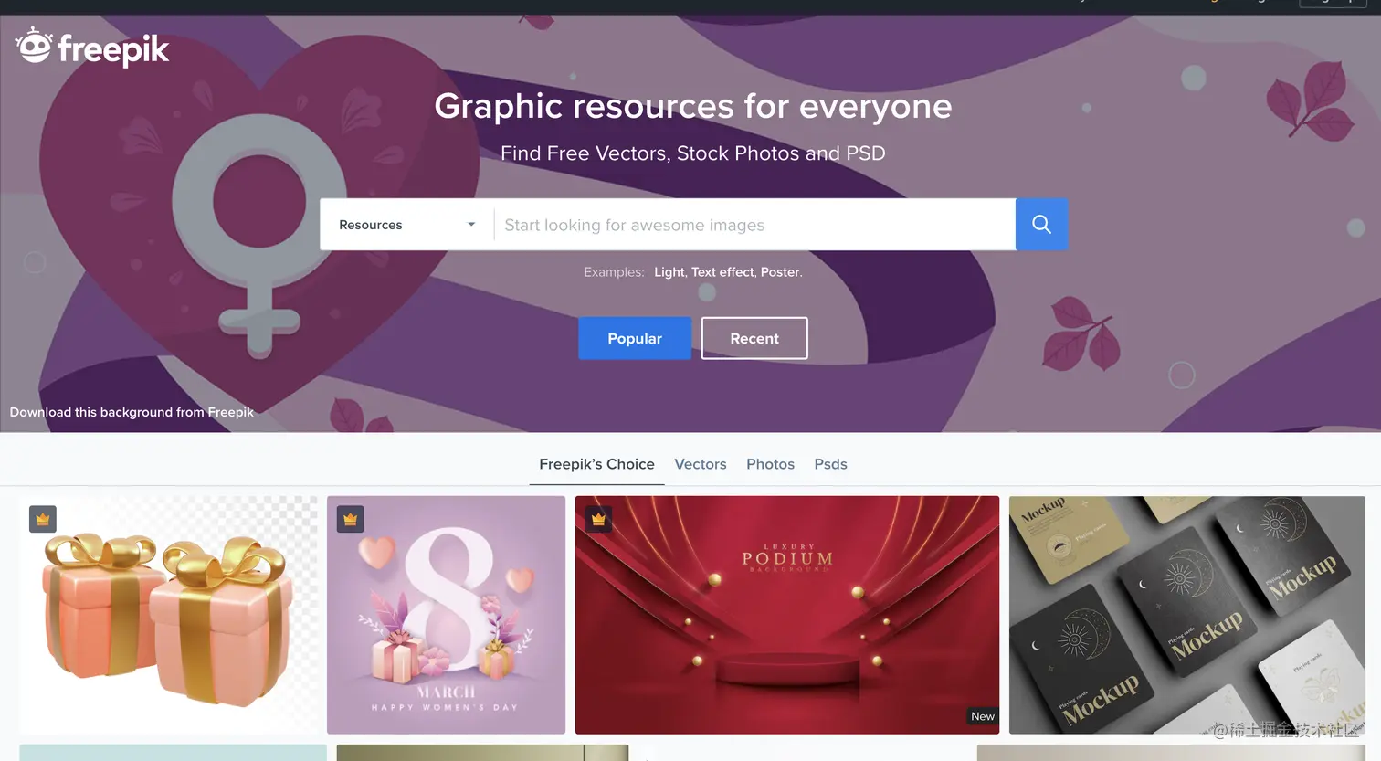
Task: Open the Resources category dropdown
Action: (x=407, y=225)
